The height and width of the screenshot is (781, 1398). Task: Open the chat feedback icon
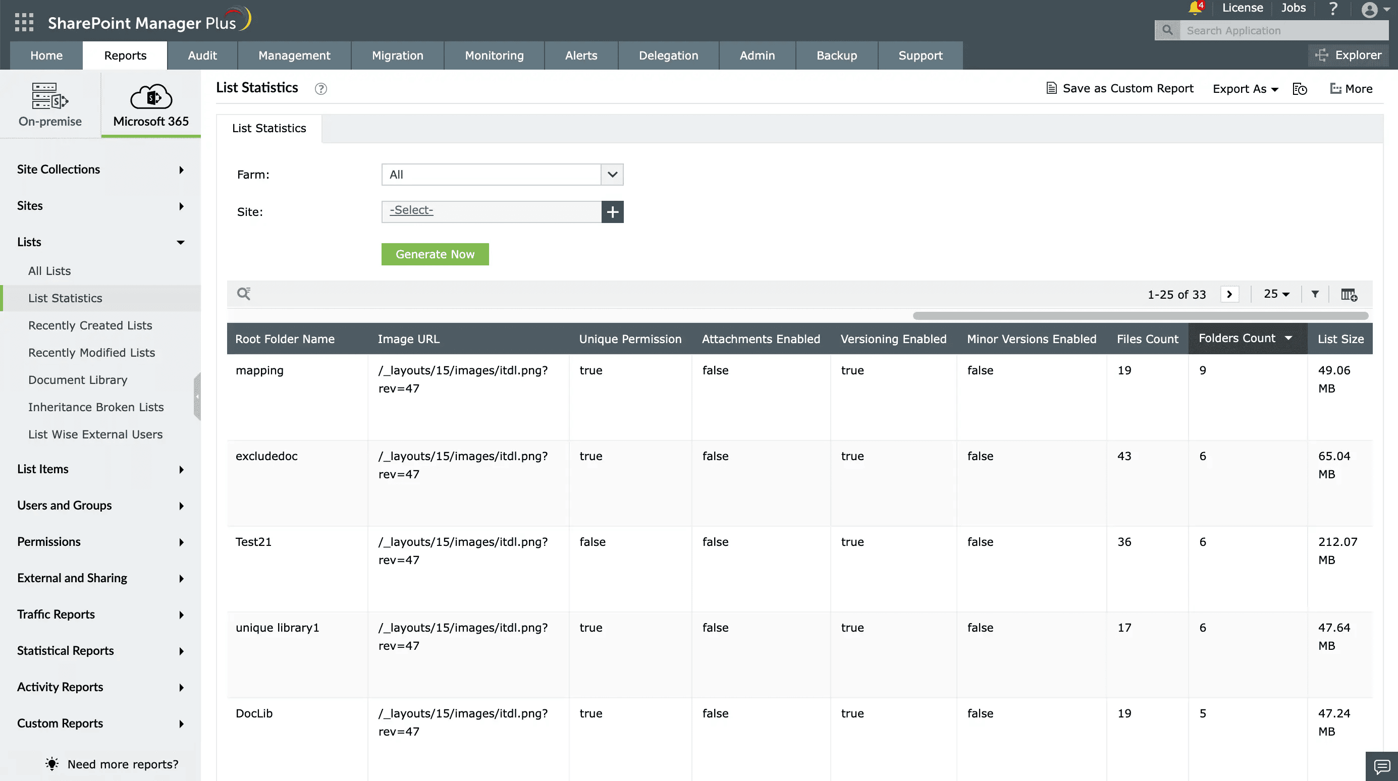(x=1382, y=766)
